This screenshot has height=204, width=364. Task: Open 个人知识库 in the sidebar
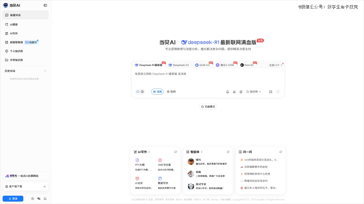25,51
